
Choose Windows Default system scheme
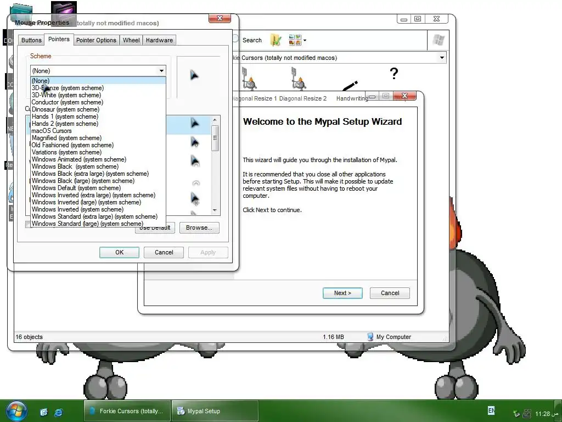coord(98,188)
